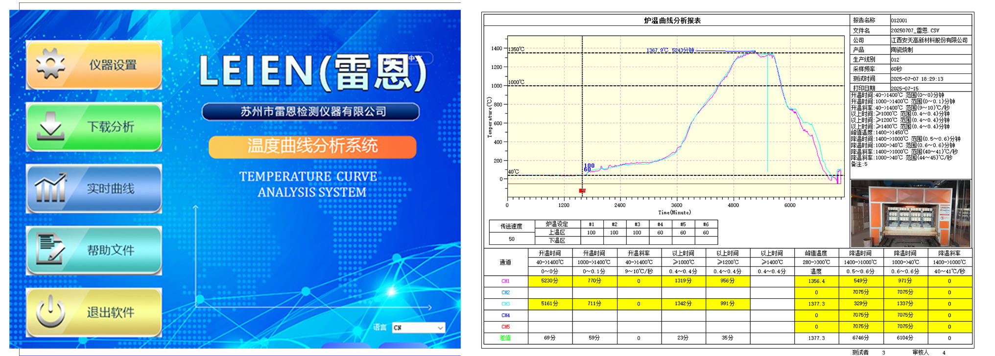Click test time 2025-07-07 18:29:13

917,79
